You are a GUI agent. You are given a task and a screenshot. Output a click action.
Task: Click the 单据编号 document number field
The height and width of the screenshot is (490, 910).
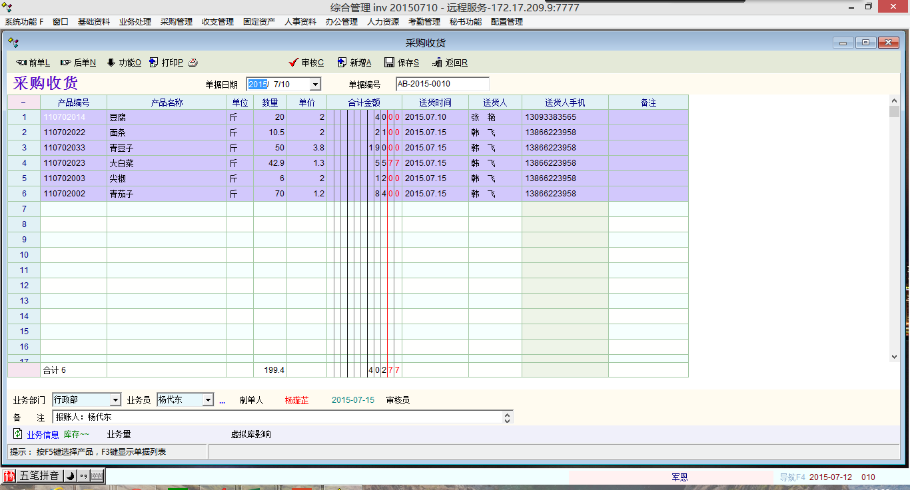(x=442, y=84)
